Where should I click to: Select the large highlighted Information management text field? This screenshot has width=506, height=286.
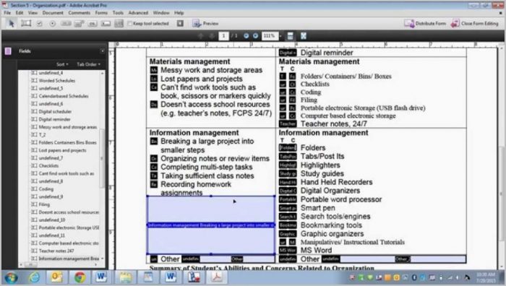point(211,225)
